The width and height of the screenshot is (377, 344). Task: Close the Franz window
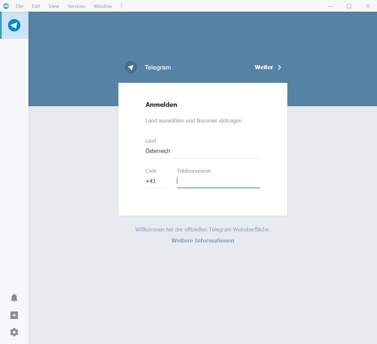[368, 6]
